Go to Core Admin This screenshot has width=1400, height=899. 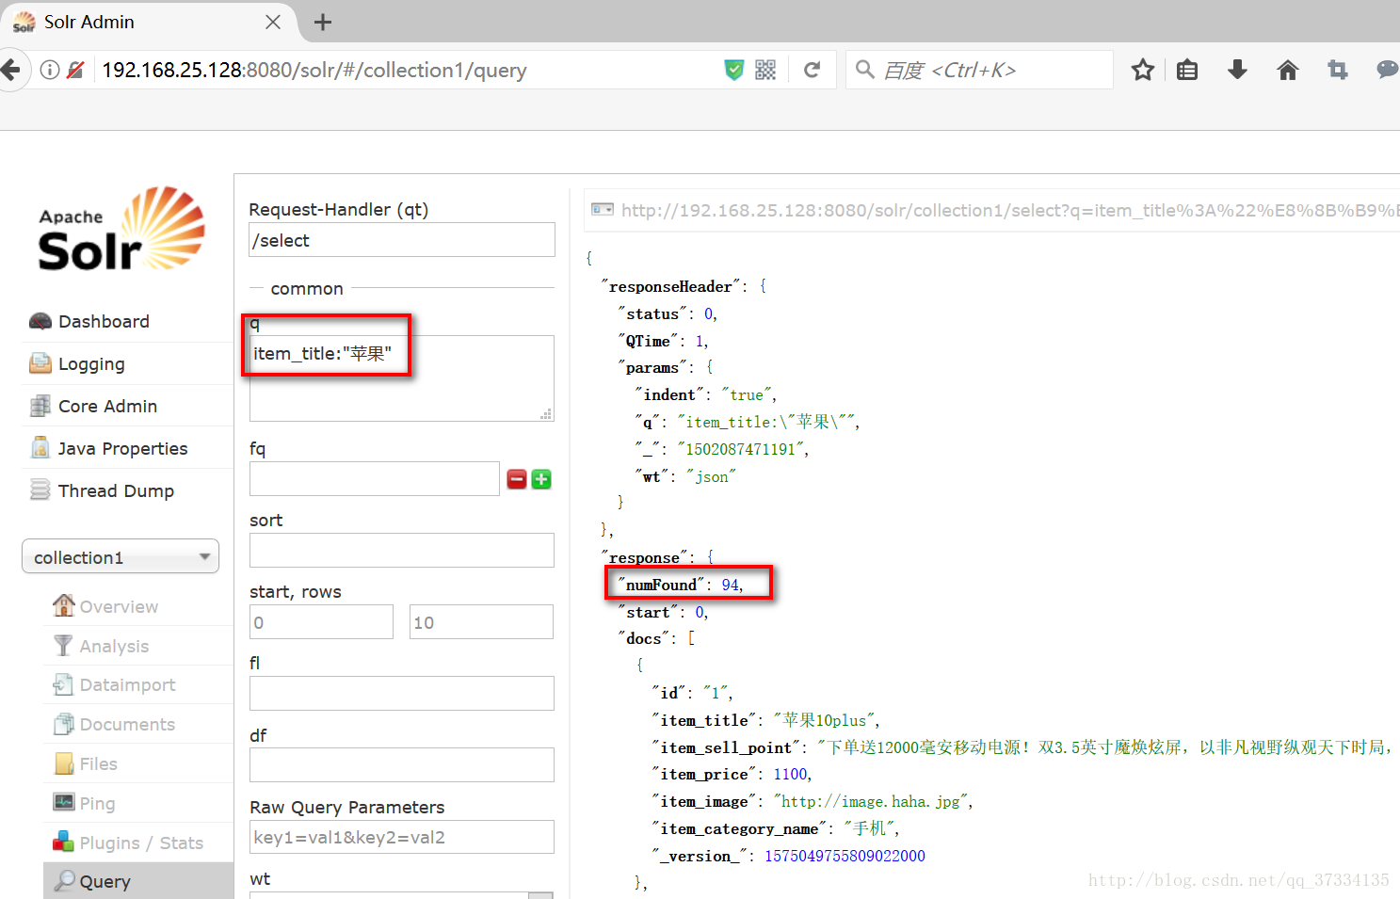click(x=107, y=406)
